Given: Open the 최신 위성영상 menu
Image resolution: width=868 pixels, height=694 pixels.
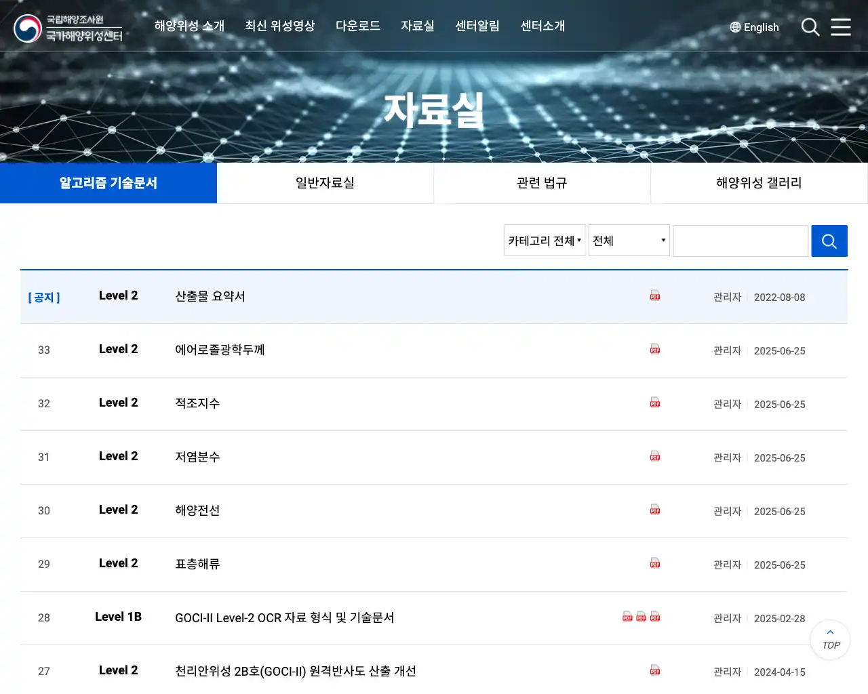Looking at the screenshot, I should click(279, 26).
